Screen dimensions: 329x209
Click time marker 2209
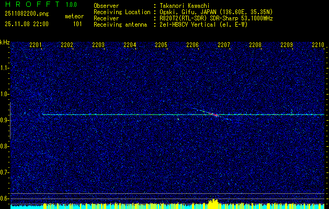point(287,45)
